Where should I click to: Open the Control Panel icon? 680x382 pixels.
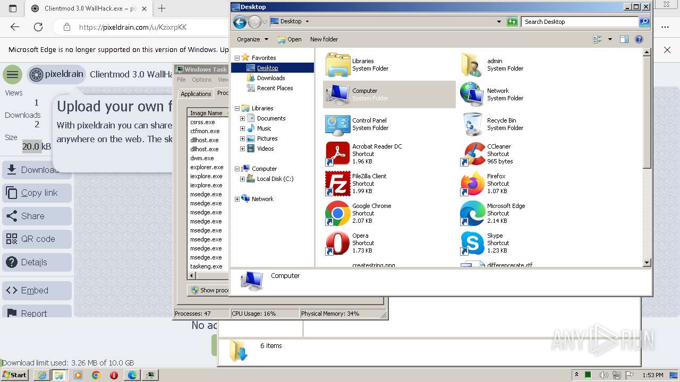(x=337, y=124)
